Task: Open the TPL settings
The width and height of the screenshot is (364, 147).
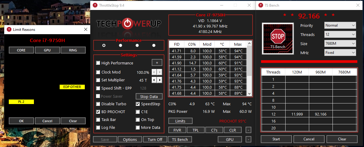Action: point(195,130)
